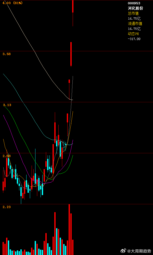Click the 3.13 price axis label
Viewport: 153px width, 255px height.
coord(7,105)
